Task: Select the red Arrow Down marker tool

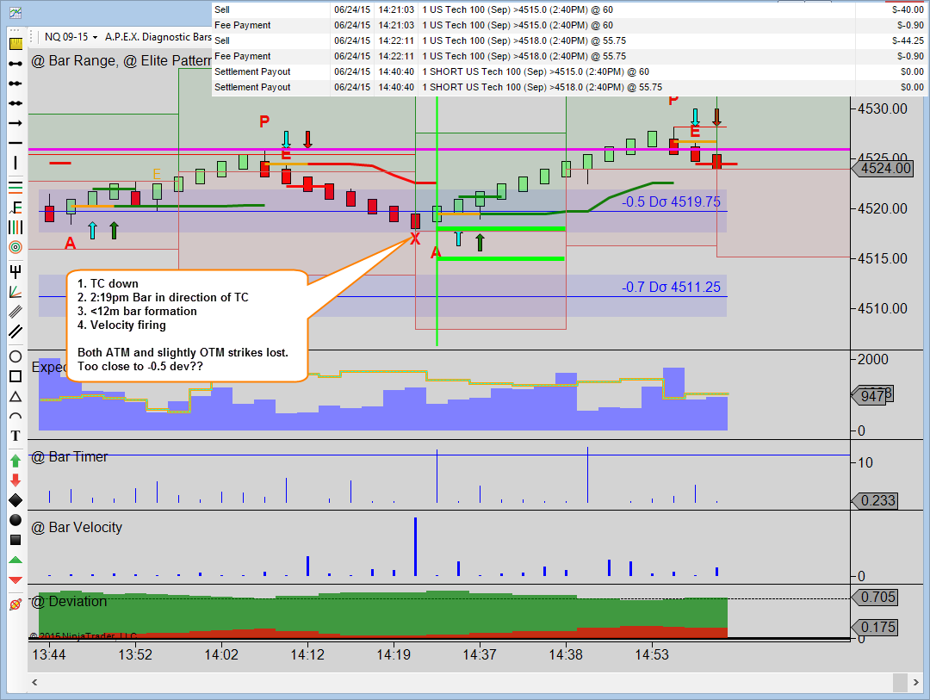Action: [15, 480]
